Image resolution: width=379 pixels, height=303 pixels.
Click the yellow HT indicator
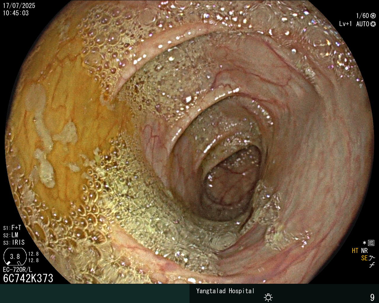pyautogui.click(x=355, y=251)
